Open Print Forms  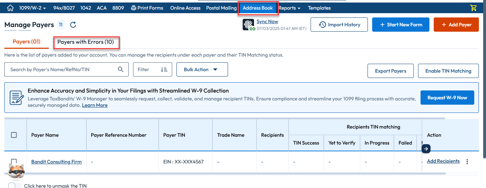147,8
